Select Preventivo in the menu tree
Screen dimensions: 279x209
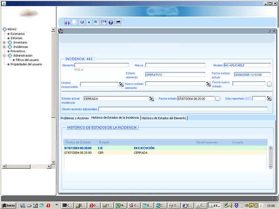coord(18,51)
